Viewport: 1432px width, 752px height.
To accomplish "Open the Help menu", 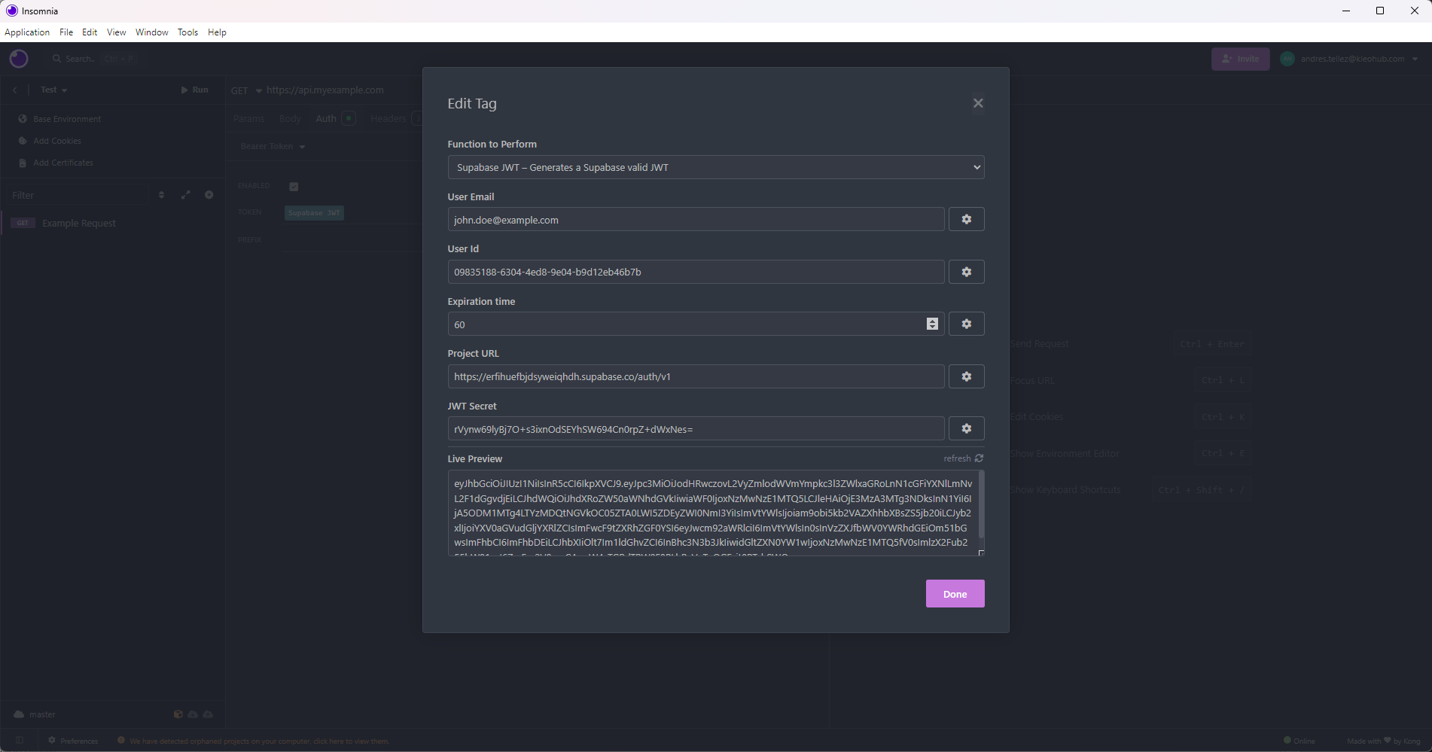I will (x=217, y=32).
